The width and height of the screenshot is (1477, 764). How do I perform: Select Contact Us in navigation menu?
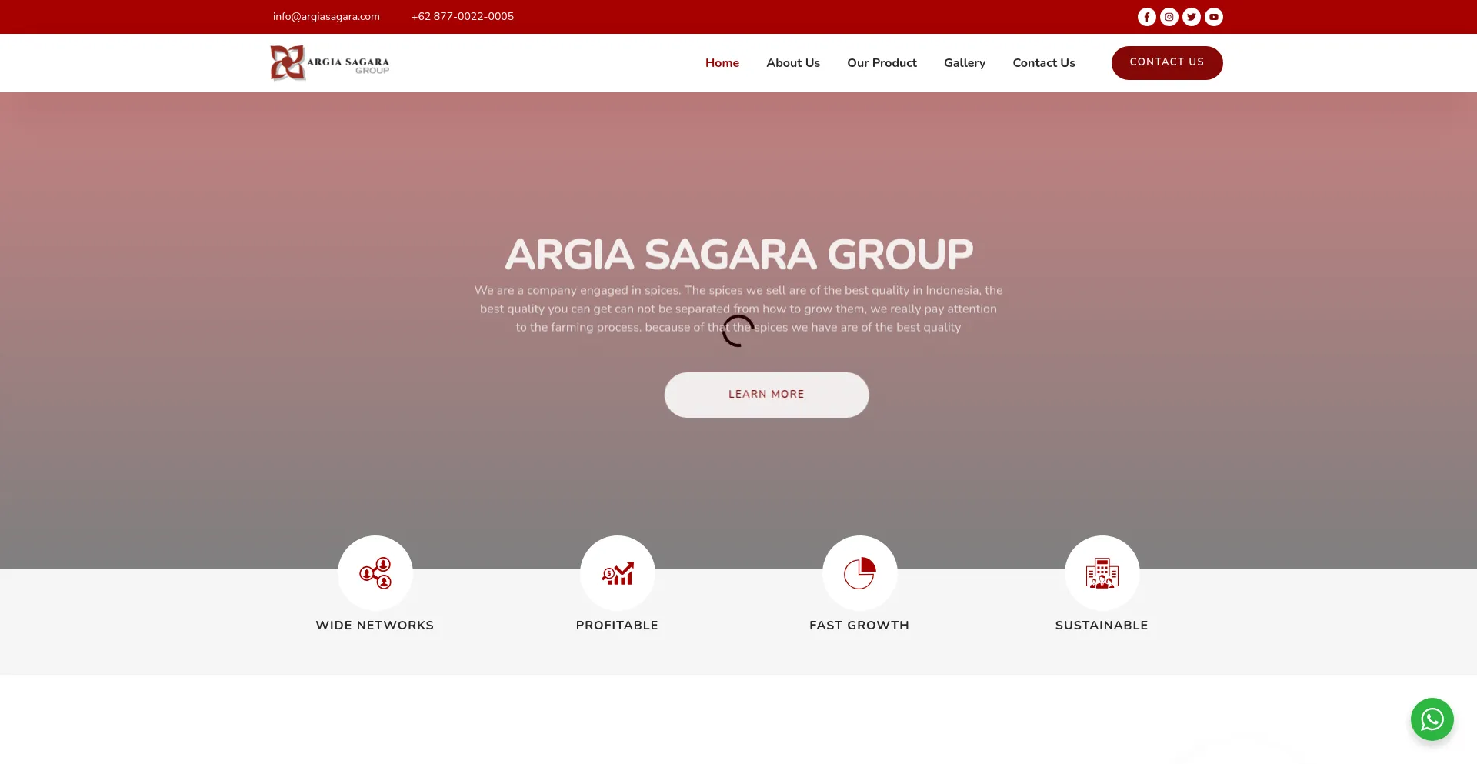[1043, 63]
